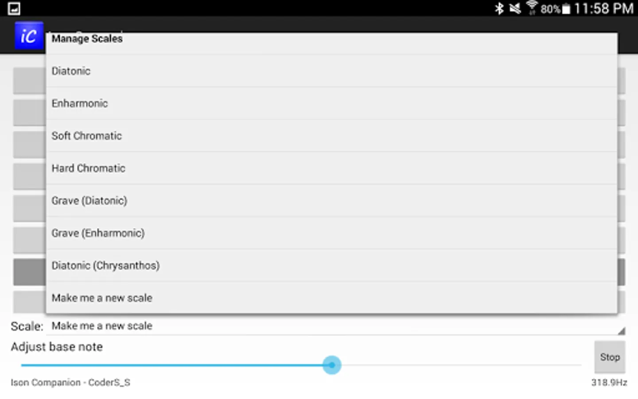Screen dimensions: 638x399
Task: Tap the Wi-Fi signal status icon
Action: click(x=532, y=8)
